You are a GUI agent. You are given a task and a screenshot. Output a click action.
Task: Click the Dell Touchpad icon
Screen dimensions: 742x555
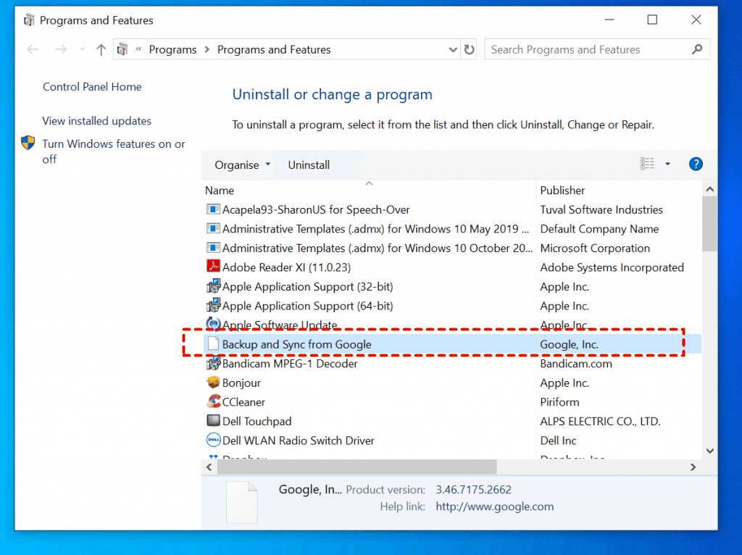(x=213, y=421)
